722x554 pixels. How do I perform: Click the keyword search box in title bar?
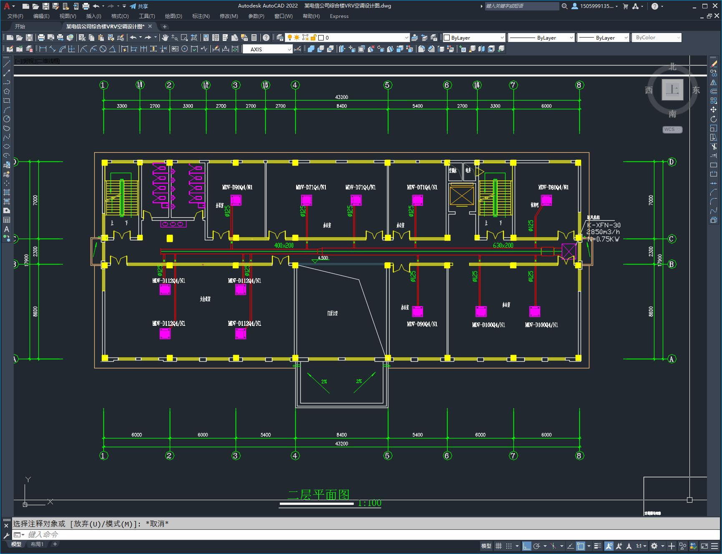521,6
